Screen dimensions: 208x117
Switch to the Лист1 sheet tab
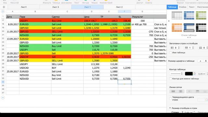24,7
